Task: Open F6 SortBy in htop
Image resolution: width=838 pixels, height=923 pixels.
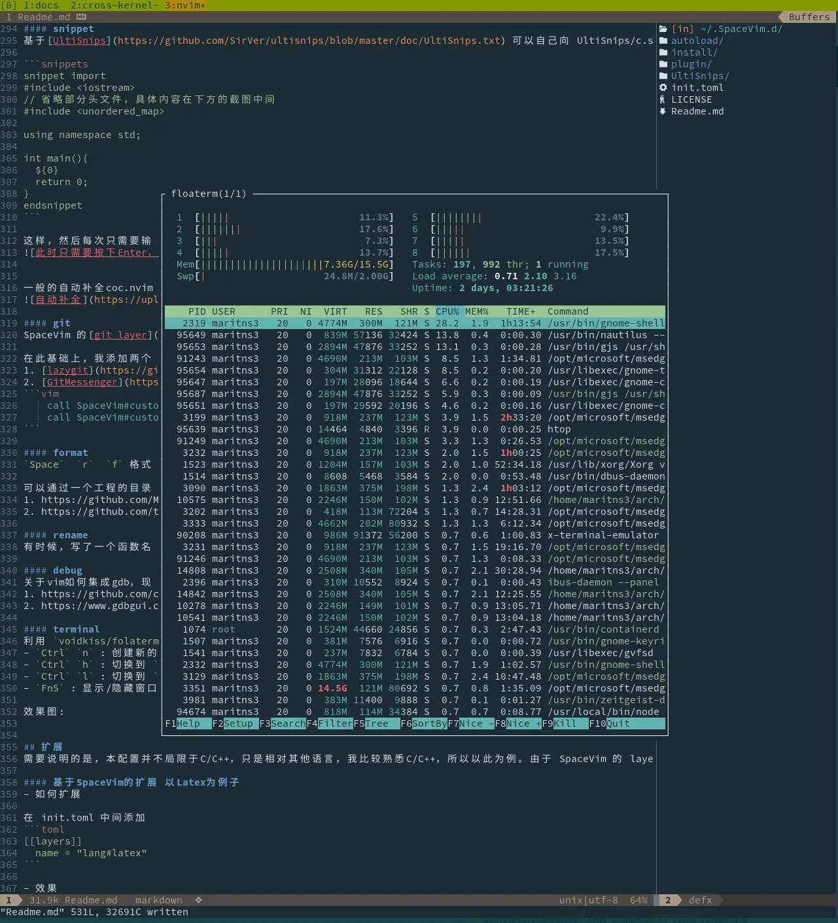Action: pos(424,723)
